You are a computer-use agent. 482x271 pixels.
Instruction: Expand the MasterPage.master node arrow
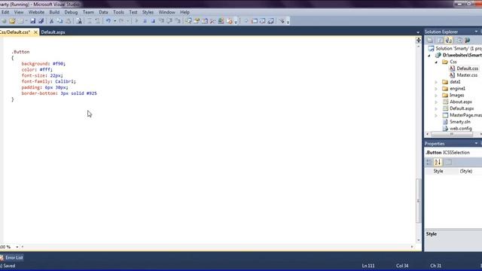coord(436,115)
